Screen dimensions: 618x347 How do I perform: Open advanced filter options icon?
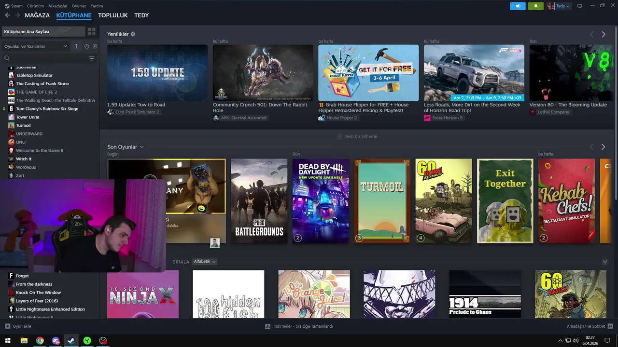[92, 58]
